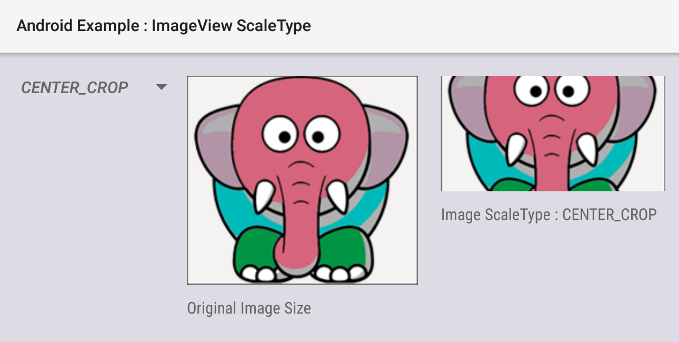Click the right tusk in the cropped preview
Image resolution: width=679 pixels, height=342 pixels.
click(x=586, y=149)
